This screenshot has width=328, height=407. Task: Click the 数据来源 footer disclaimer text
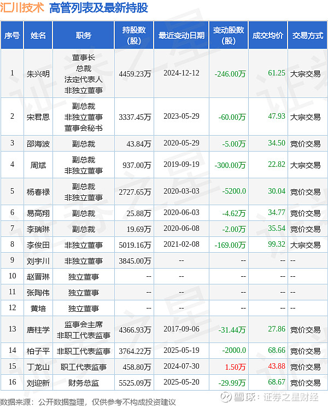[88, 402]
